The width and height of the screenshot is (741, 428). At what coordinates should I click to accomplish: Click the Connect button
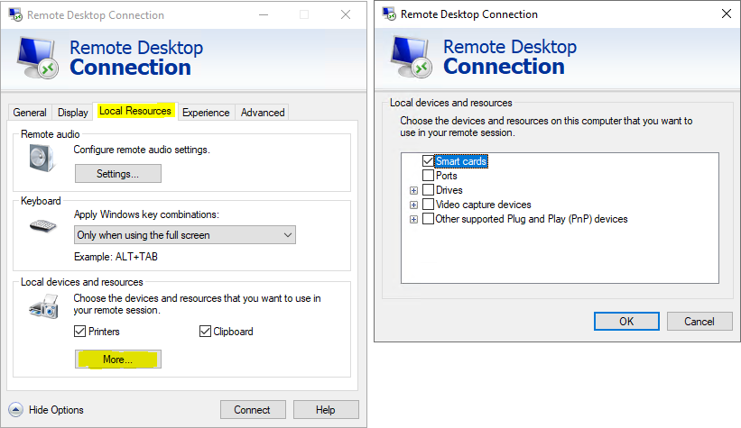[x=253, y=410]
